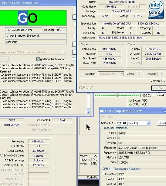This screenshot has height=186, width=166.
Task: Click the APICID field '0' in Core Temp
Action: click(142, 138)
